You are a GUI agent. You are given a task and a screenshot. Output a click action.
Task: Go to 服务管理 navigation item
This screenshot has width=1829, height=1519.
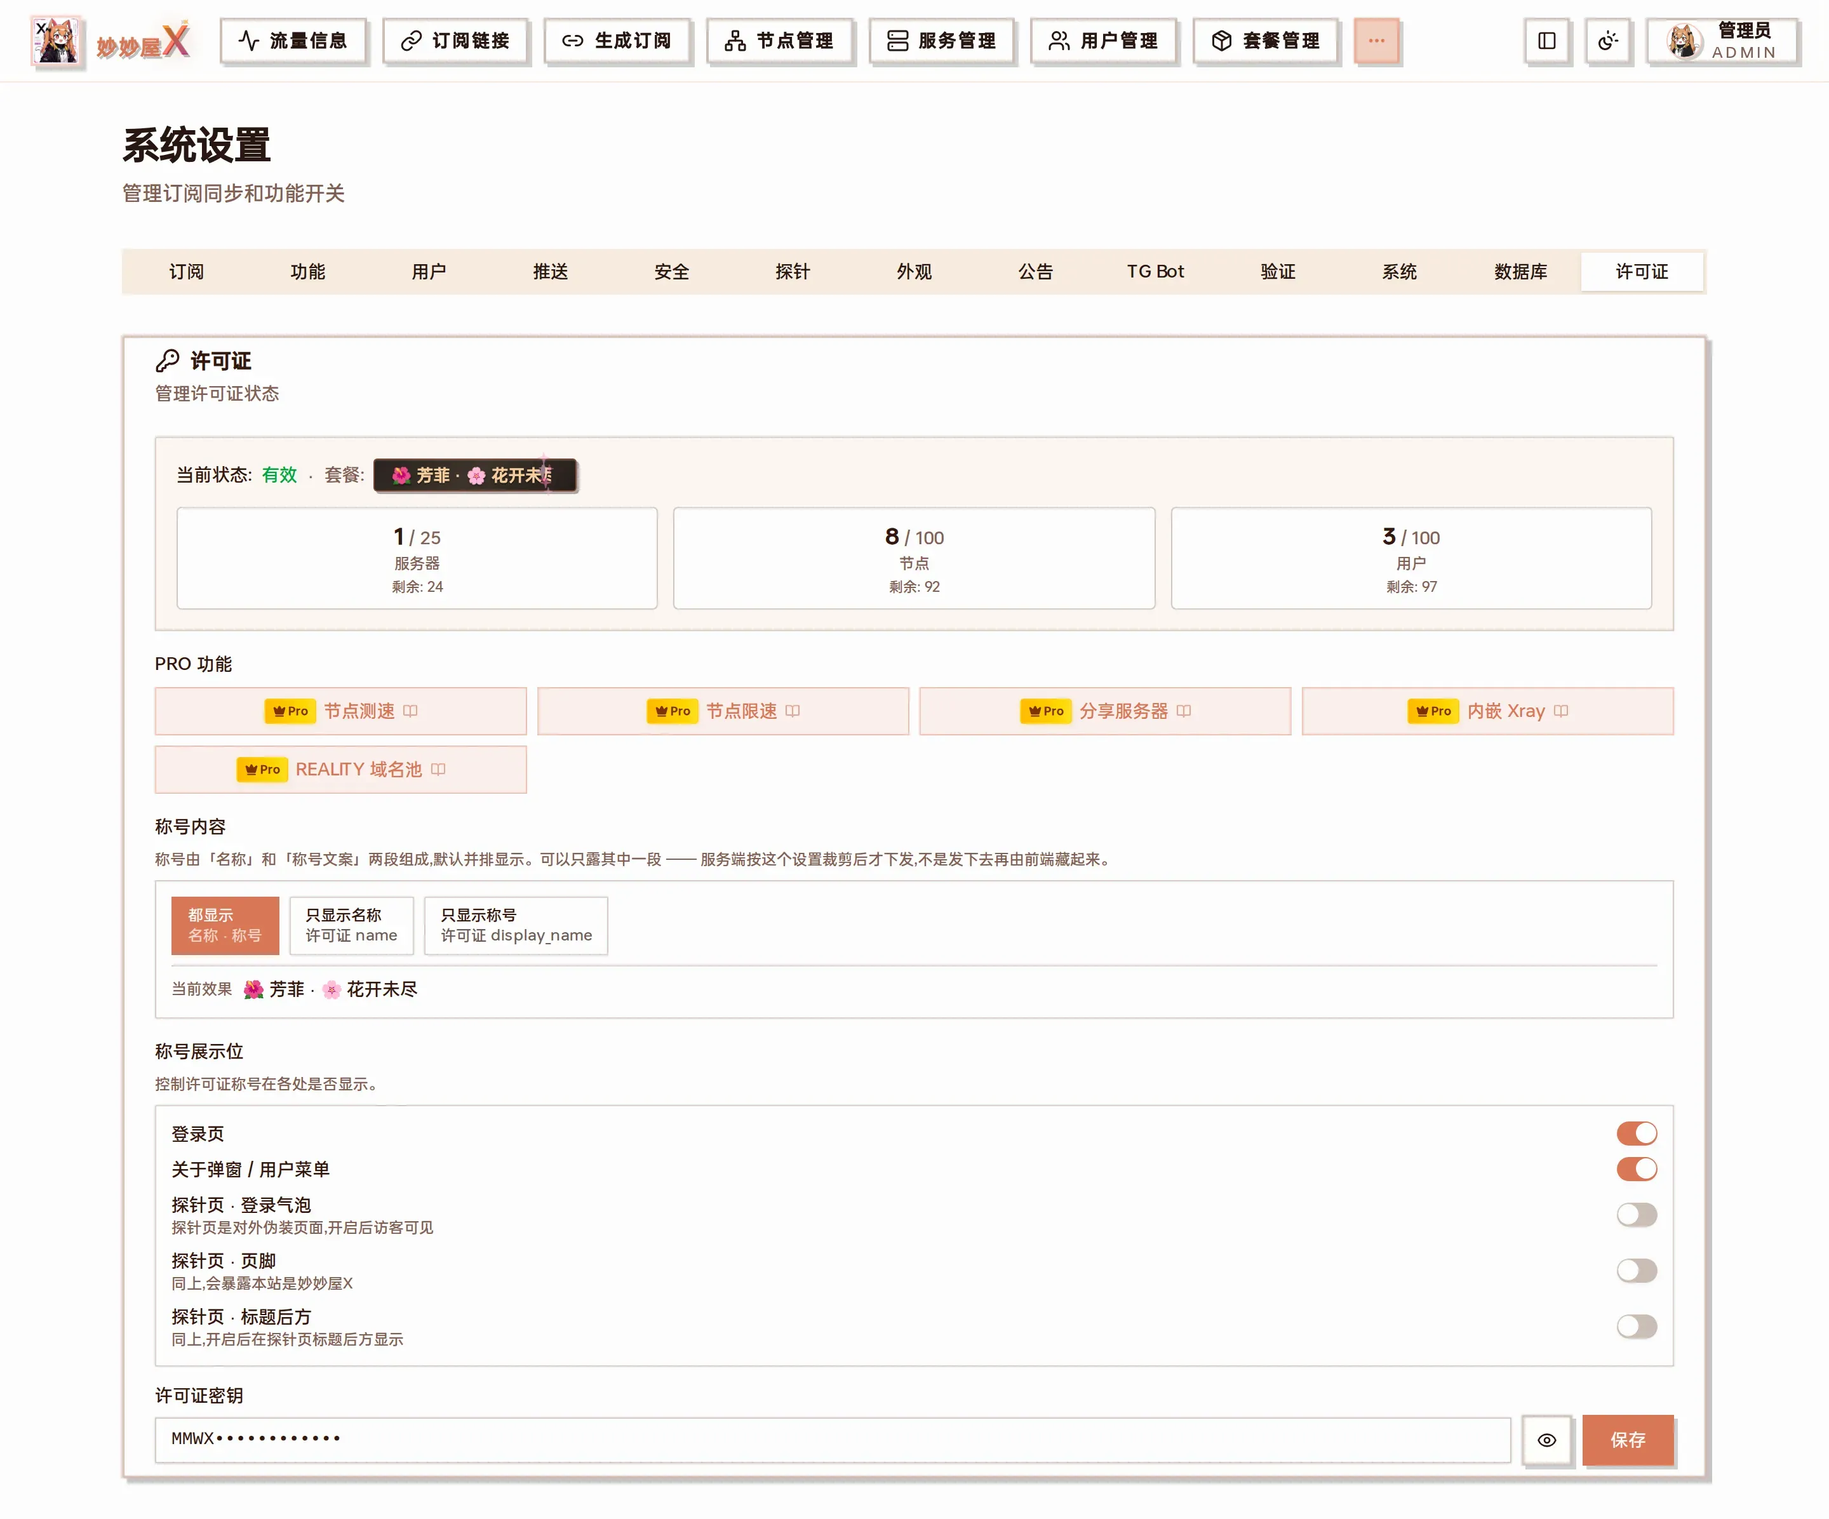click(x=942, y=41)
